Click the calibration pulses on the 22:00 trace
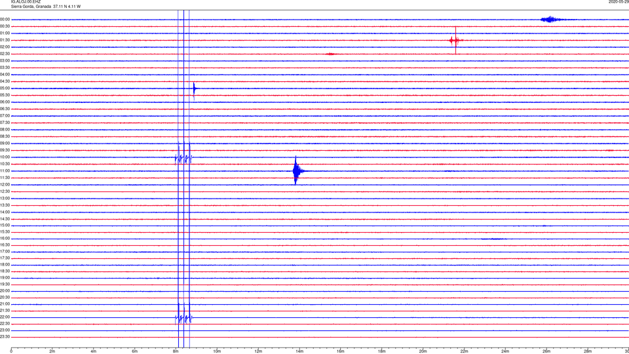This screenshot has height=354, width=629. 183,317
